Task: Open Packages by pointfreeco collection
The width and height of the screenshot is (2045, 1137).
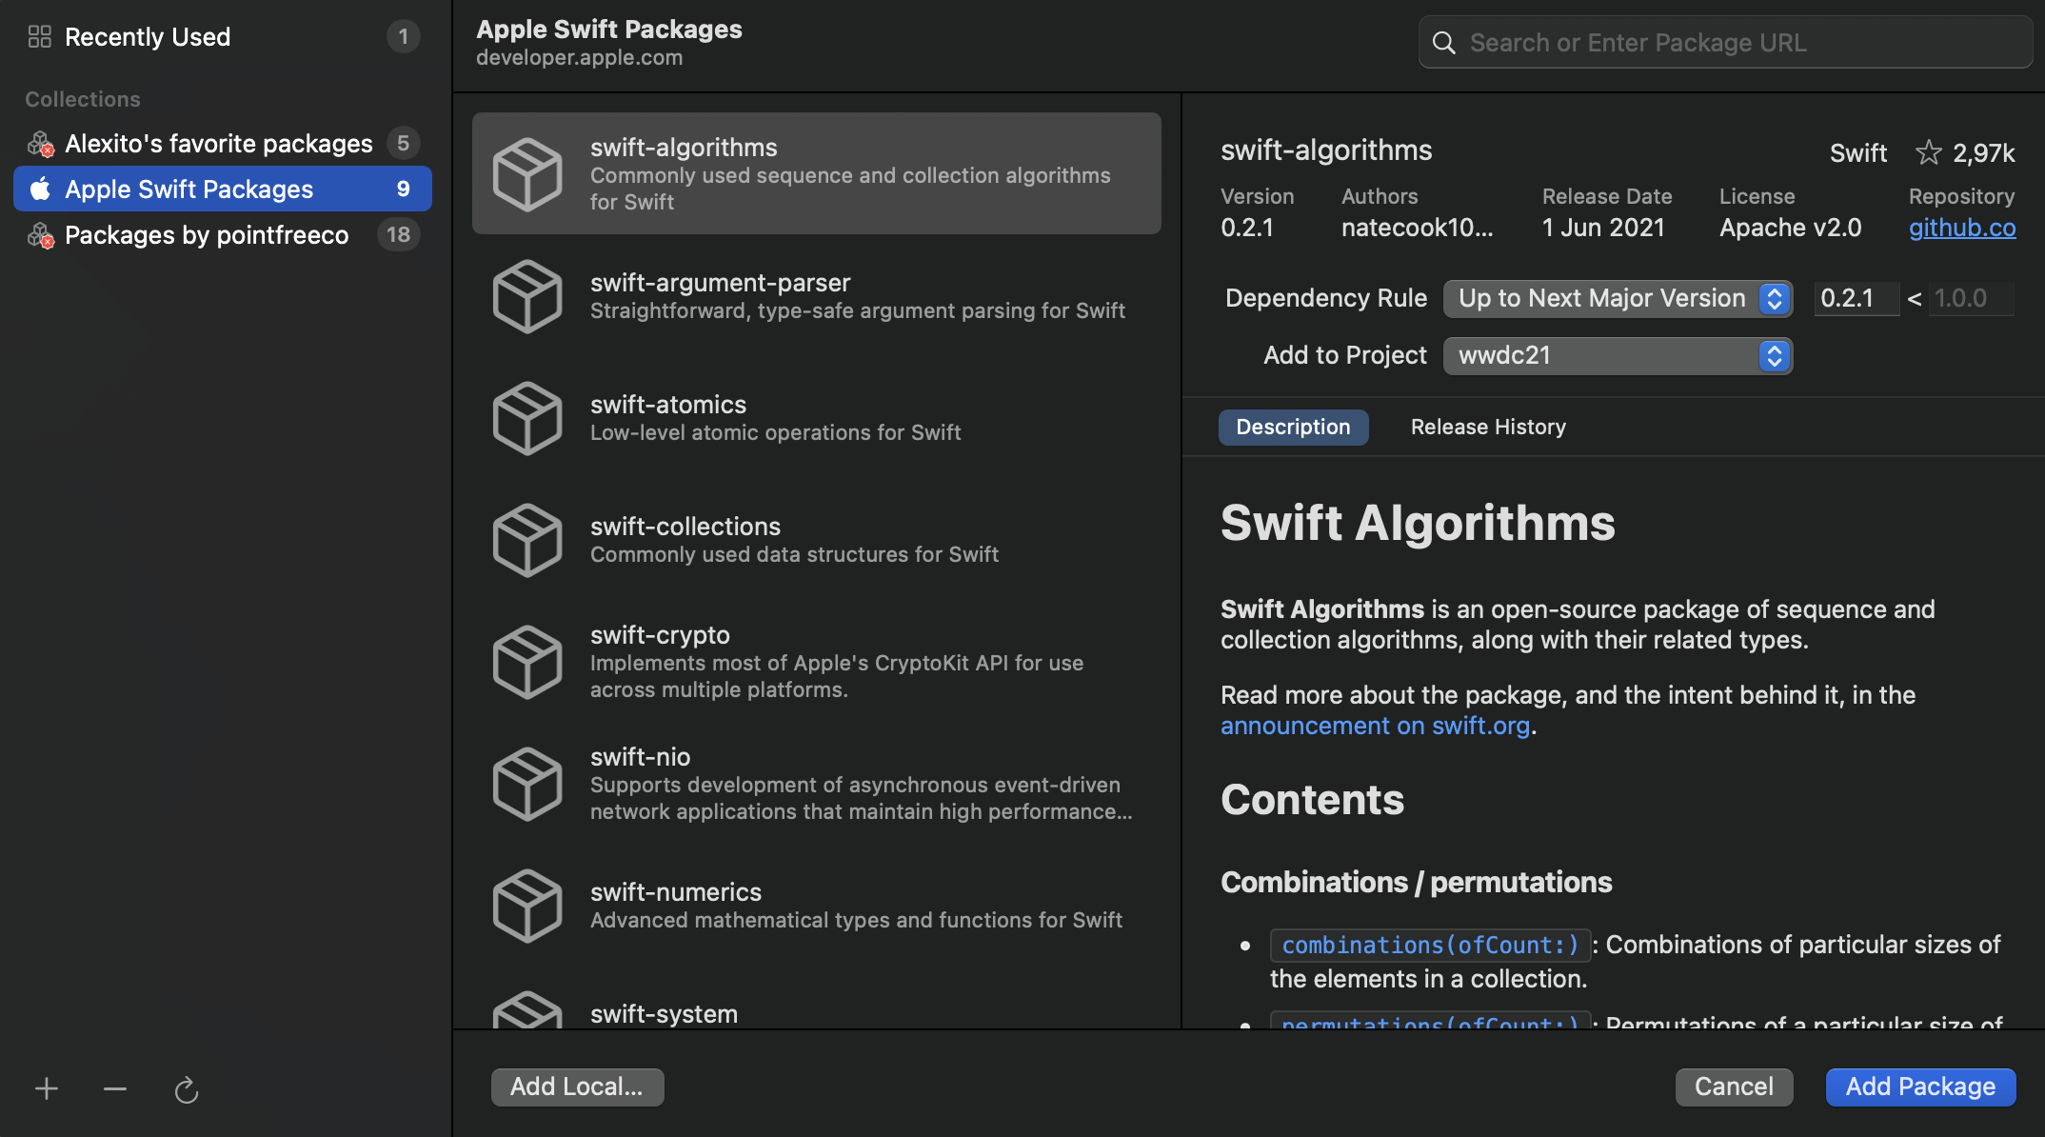Action: tap(208, 234)
